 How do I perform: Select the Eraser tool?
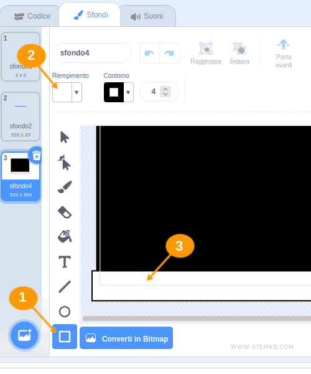click(65, 212)
